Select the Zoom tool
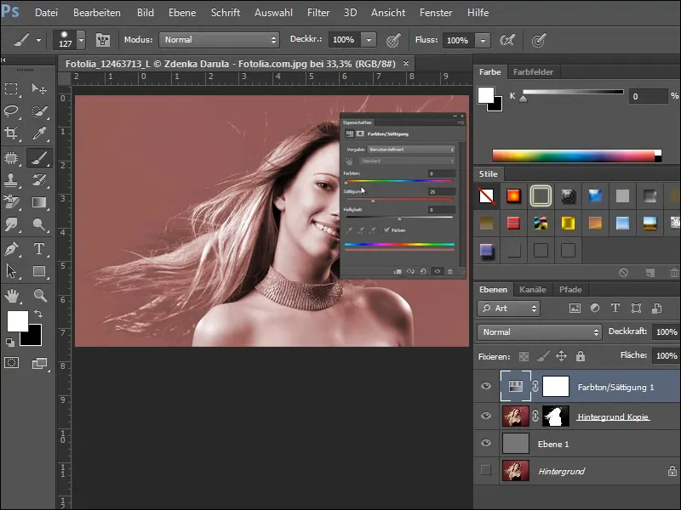The height and width of the screenshot is (510, 681). point(39,296)
